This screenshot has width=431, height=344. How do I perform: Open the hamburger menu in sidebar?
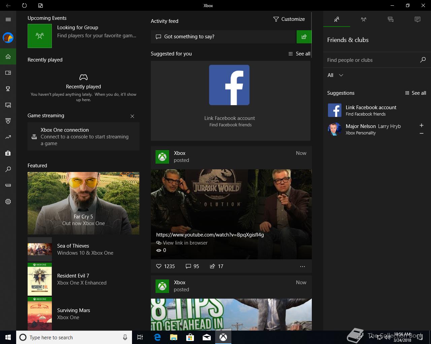pyautogui.click(x=8, y=19)
